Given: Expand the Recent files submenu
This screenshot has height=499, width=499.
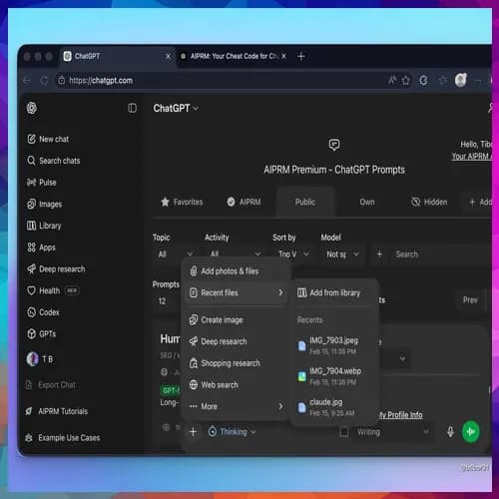Looking at the screenshot, I should tap(236, 292).
